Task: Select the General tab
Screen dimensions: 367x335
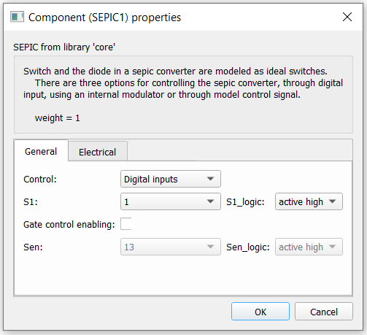Action: tap(41, 151)
